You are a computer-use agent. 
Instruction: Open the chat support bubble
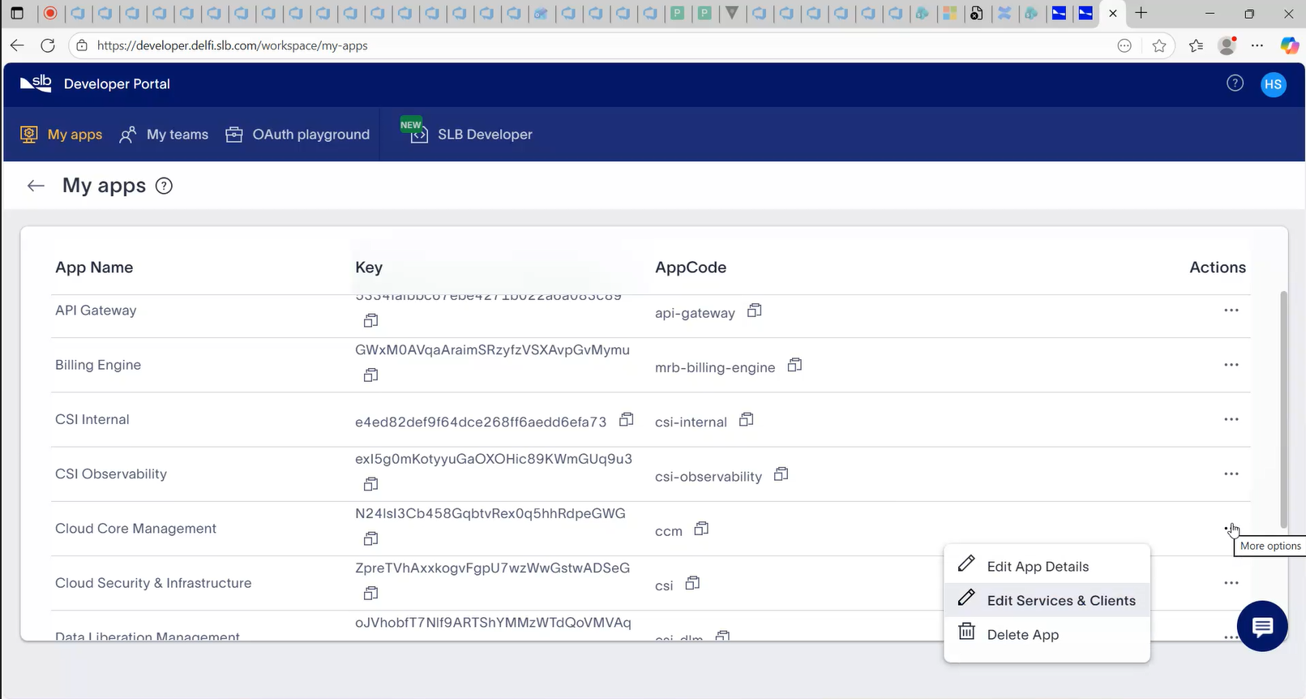click(x=1262, y=626)
